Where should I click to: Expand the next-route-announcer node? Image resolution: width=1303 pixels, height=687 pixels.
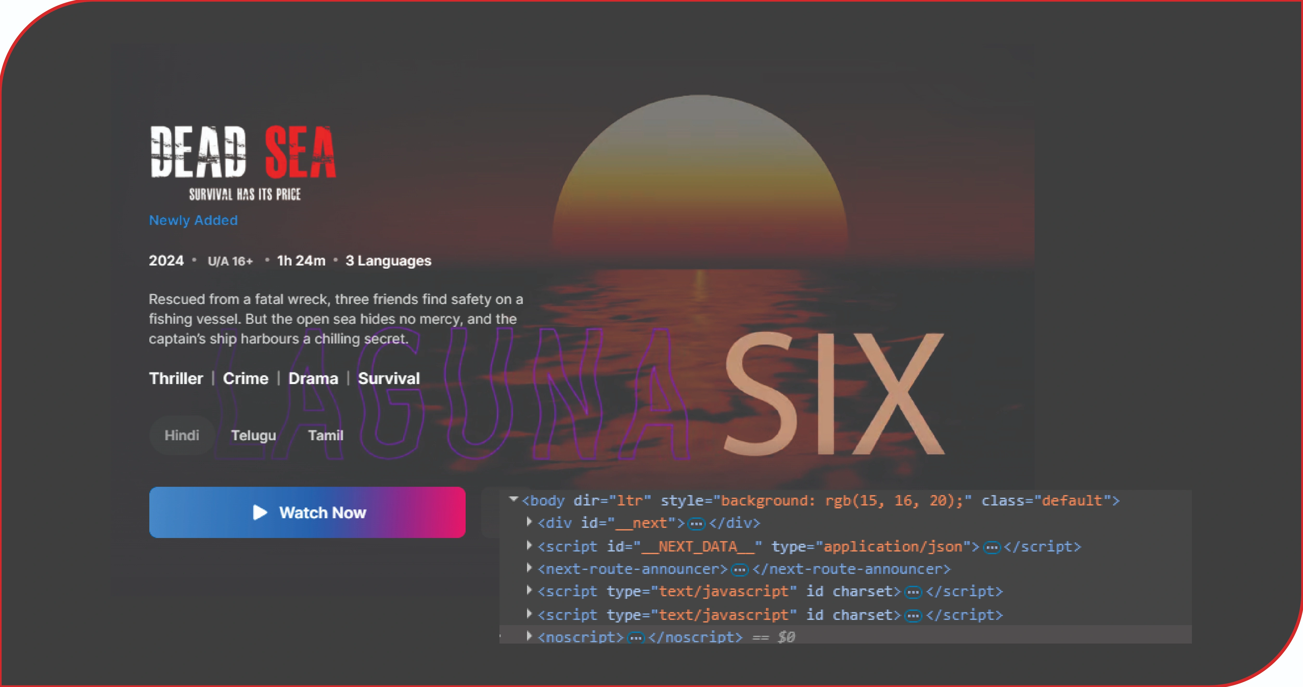529,568
